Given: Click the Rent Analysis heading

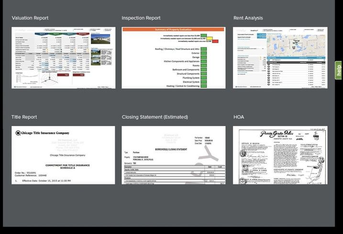Looking at the screenshot, I should [x=248, y=18].
